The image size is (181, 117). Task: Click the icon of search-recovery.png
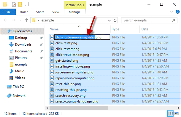point(52,96)
